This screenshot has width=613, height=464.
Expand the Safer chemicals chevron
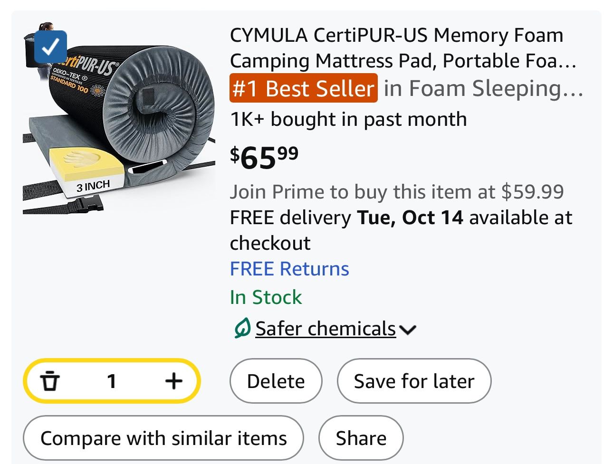[x=408, y=330]
